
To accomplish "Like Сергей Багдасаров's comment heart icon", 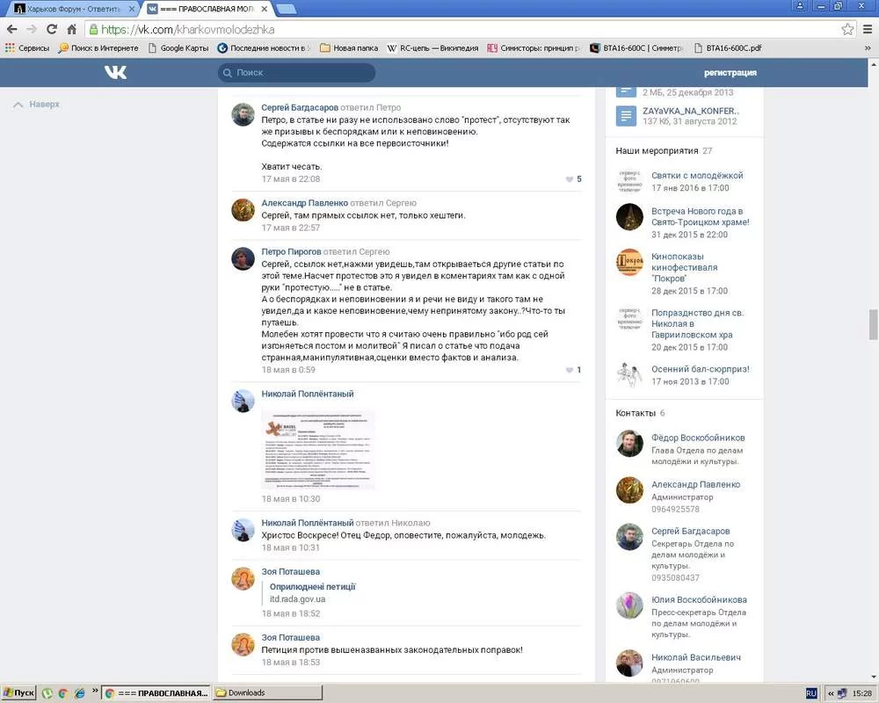I will click(570, 179).
